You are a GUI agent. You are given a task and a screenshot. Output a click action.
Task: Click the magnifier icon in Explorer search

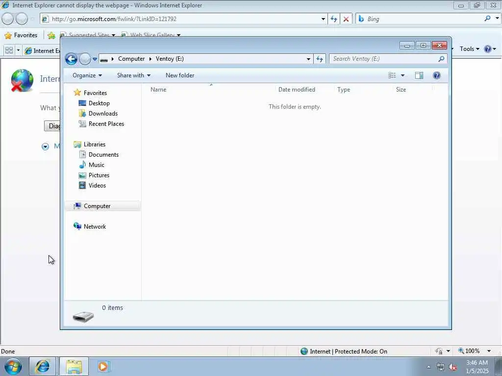(x=441, y=59)
